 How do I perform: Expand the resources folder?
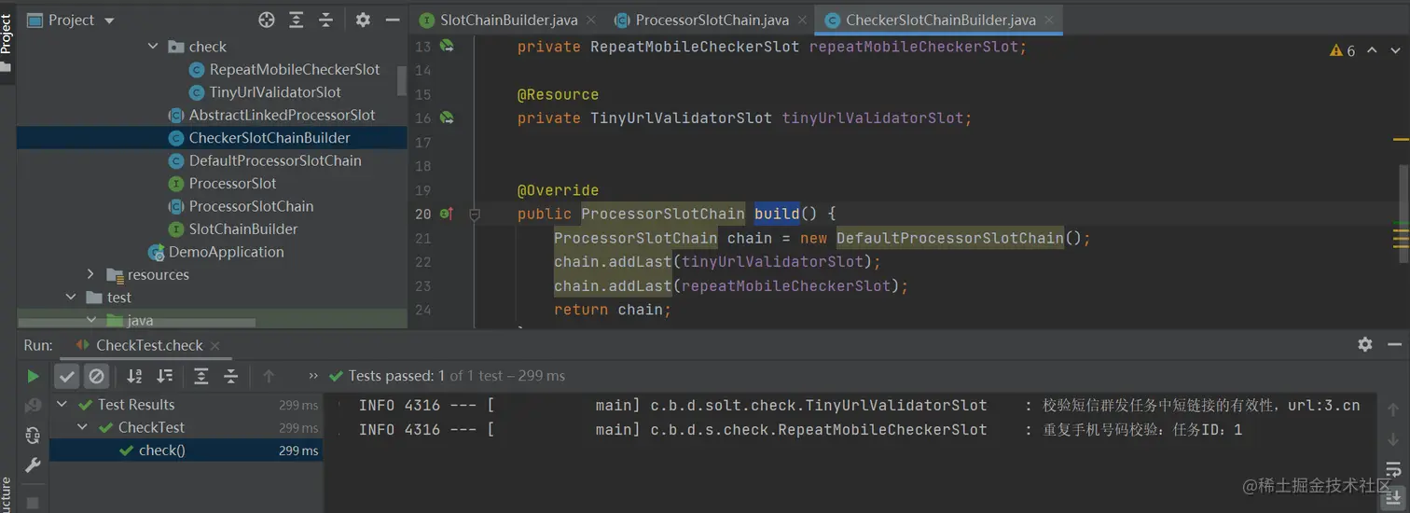[x=90, y=274]
